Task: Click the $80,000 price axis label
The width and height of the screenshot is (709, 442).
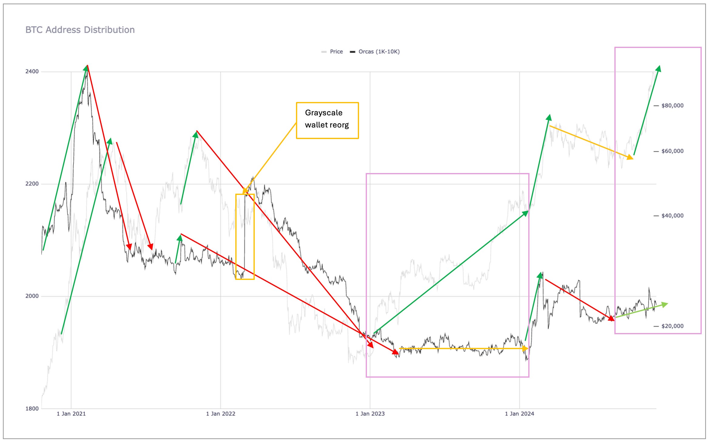Action: click(672, 106)
